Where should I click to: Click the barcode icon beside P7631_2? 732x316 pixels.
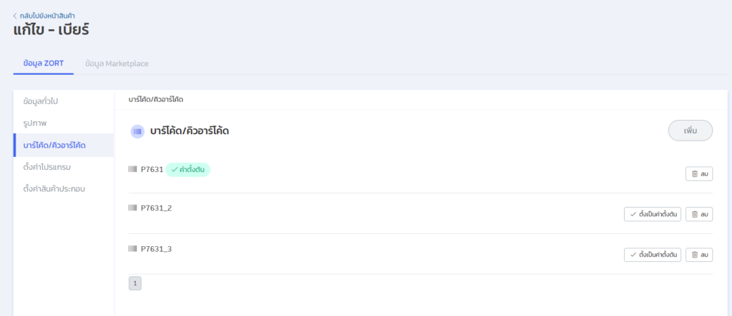click(x=132, y=208)
